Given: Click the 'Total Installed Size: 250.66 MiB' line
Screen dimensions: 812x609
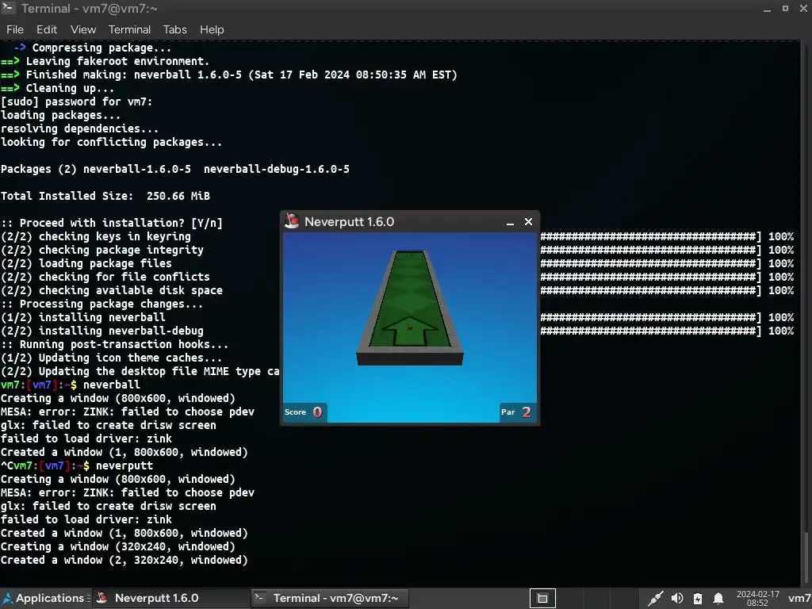Looking at the screenshot, I should coord(105,197).
